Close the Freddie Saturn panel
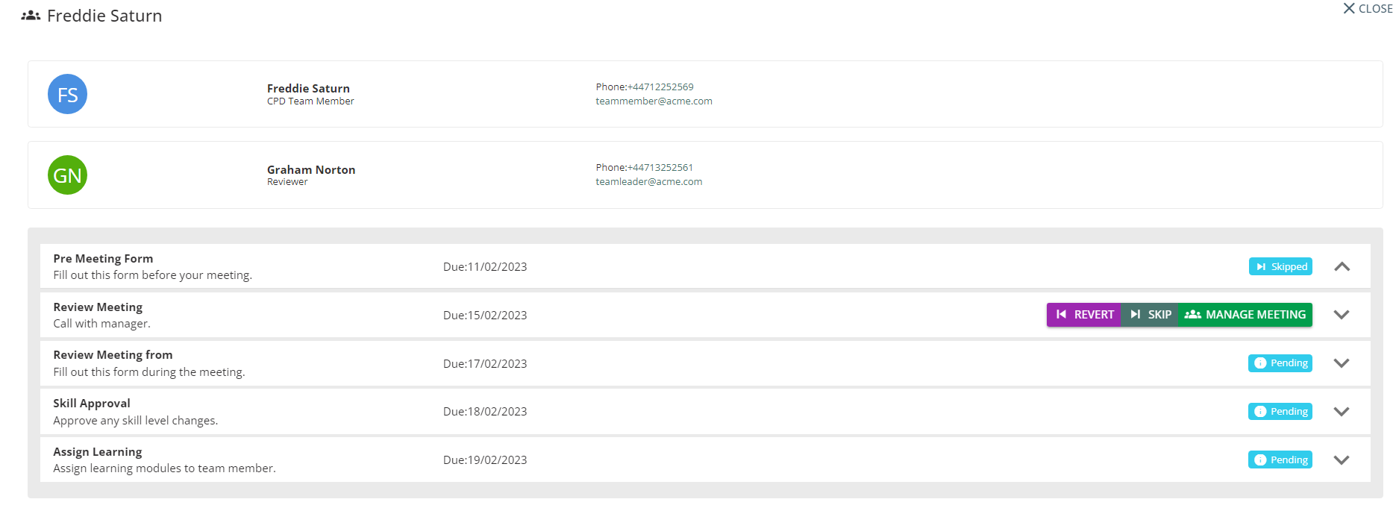Screen dimensions: 1396x508 [x=1367, y=9]
